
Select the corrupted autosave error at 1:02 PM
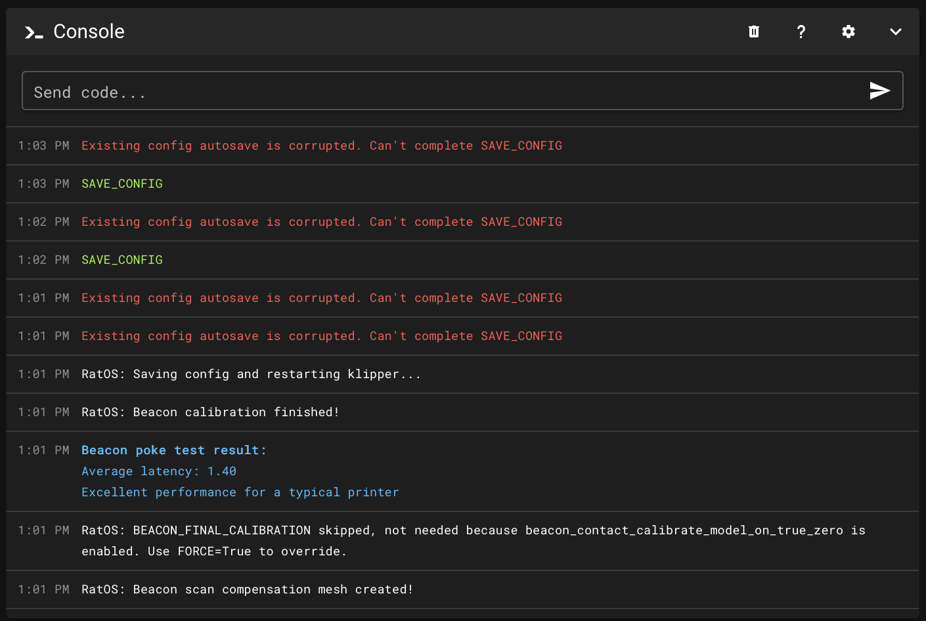point(322,221)
